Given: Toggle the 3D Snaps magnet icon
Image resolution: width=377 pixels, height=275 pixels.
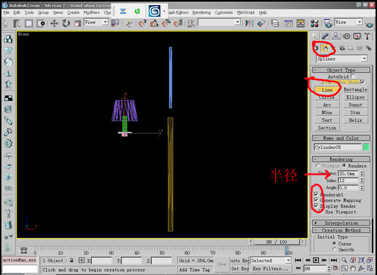Looking at the screenshot, I should pyautogui.click(x=142, y=24).
